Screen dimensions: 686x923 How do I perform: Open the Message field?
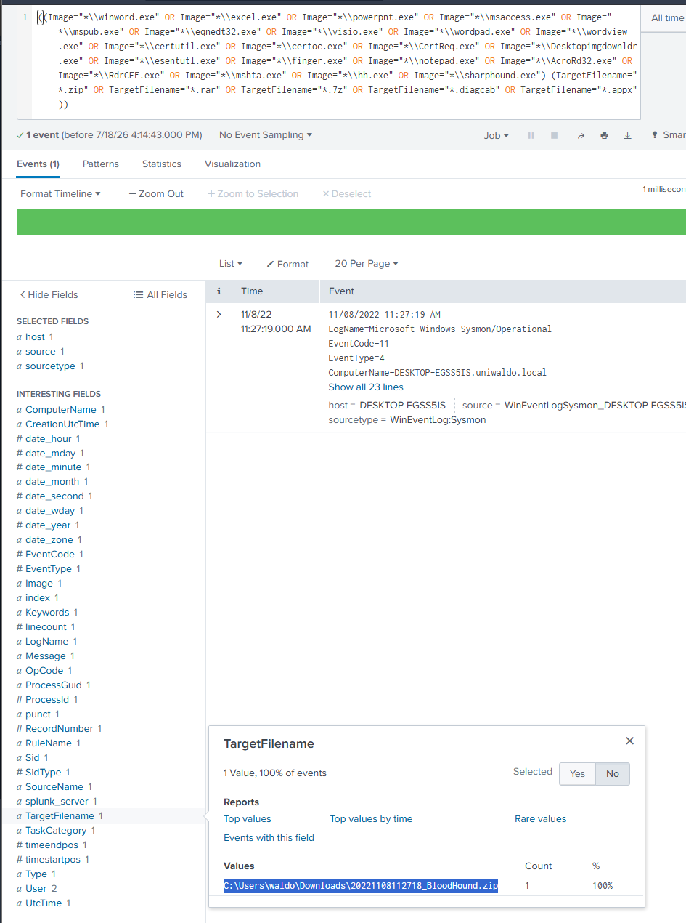point(46,656)
